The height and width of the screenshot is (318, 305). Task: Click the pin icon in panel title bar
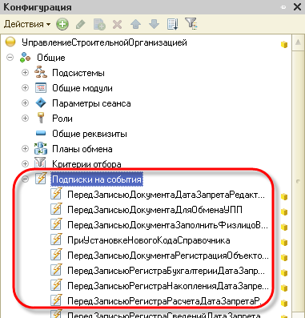[x=283, y=7]
